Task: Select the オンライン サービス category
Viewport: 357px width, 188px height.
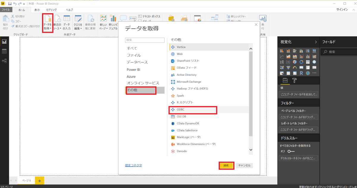Action: pyautogui.click(x=143, y=83)
